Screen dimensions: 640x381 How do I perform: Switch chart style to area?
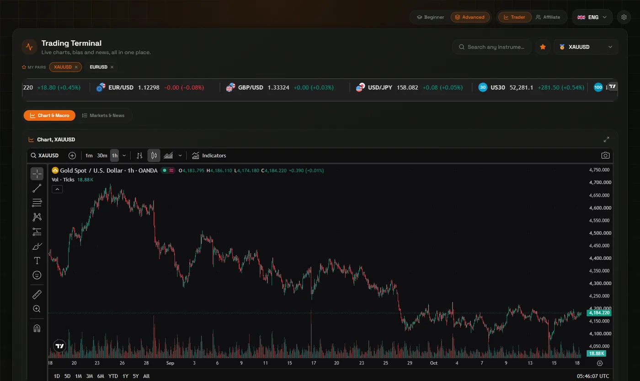pyautogui.click(x=168, y=156)
